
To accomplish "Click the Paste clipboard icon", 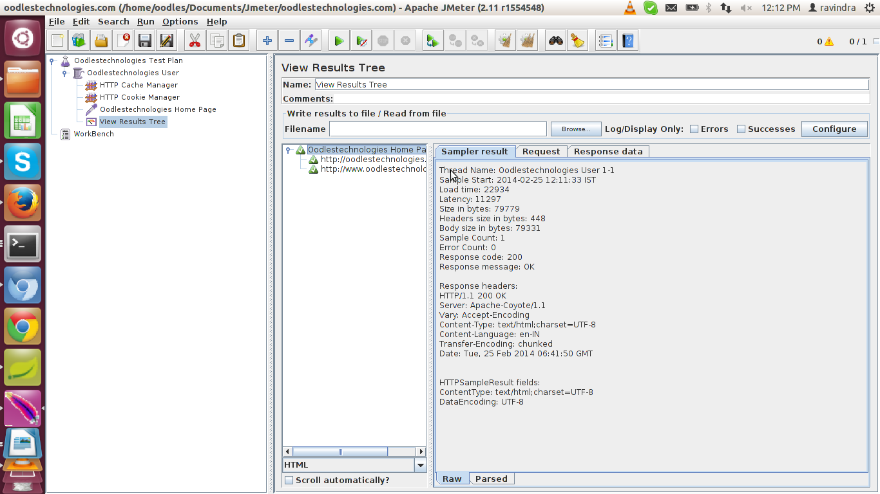I will 239,41.
